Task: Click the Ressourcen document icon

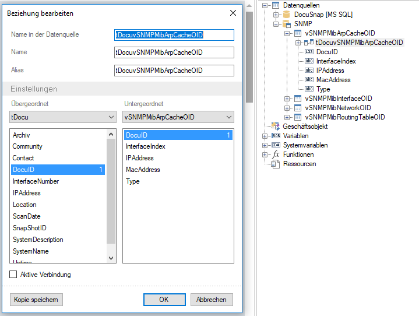Action: (275, 164)
